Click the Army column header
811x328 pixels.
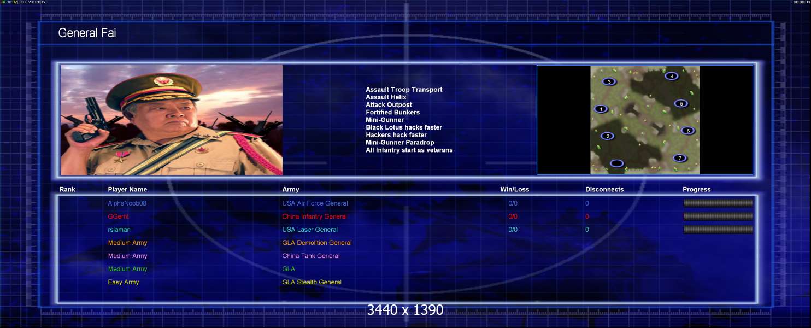[291, 189]
